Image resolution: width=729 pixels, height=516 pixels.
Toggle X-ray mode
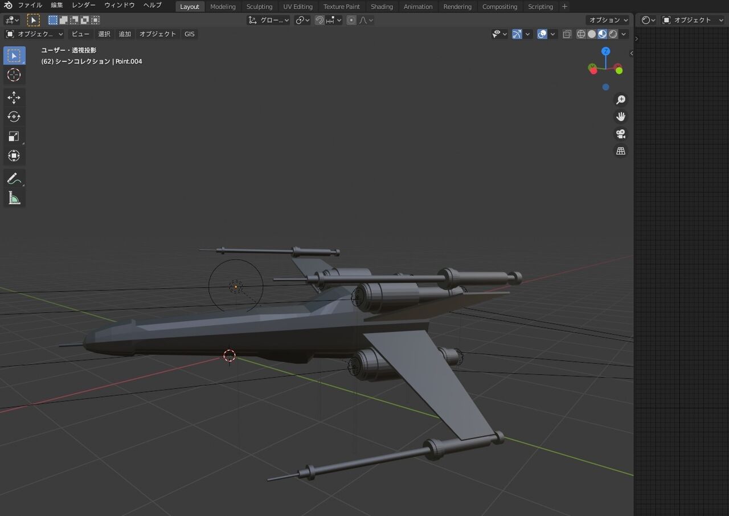[x=567, y=34]
